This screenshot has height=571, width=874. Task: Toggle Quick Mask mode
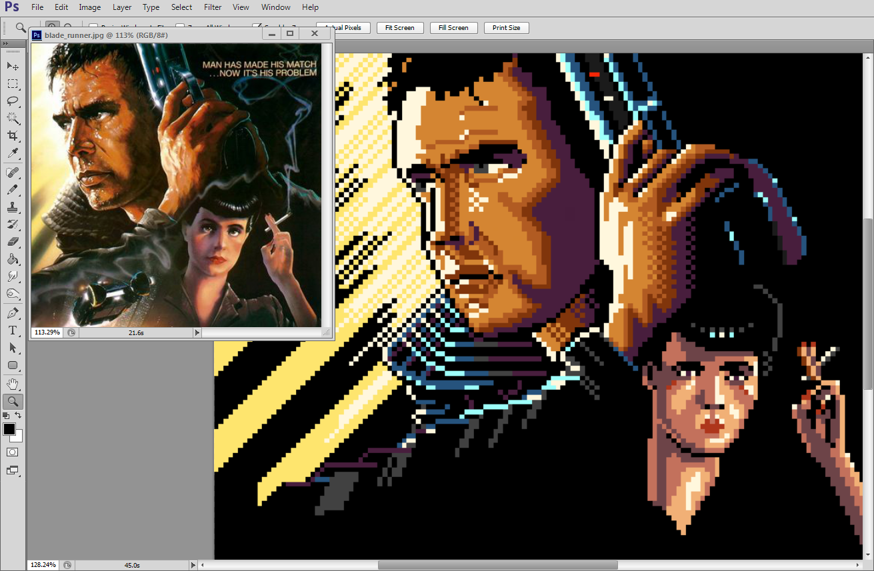(13, 452)
